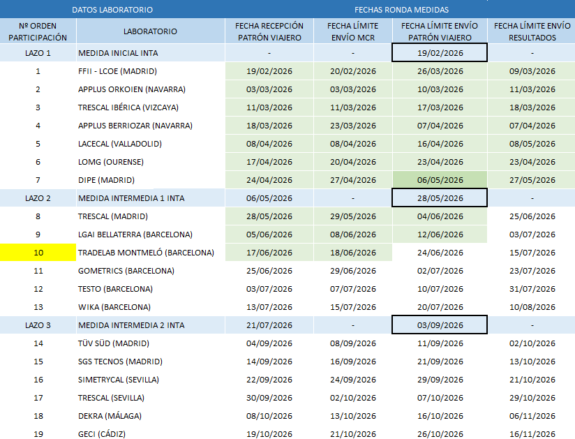Screen dimensions: 575x439
Task: Select the FECHA LÍMITE ENVÍO RESULTADOS header
Action: point(532,31)
